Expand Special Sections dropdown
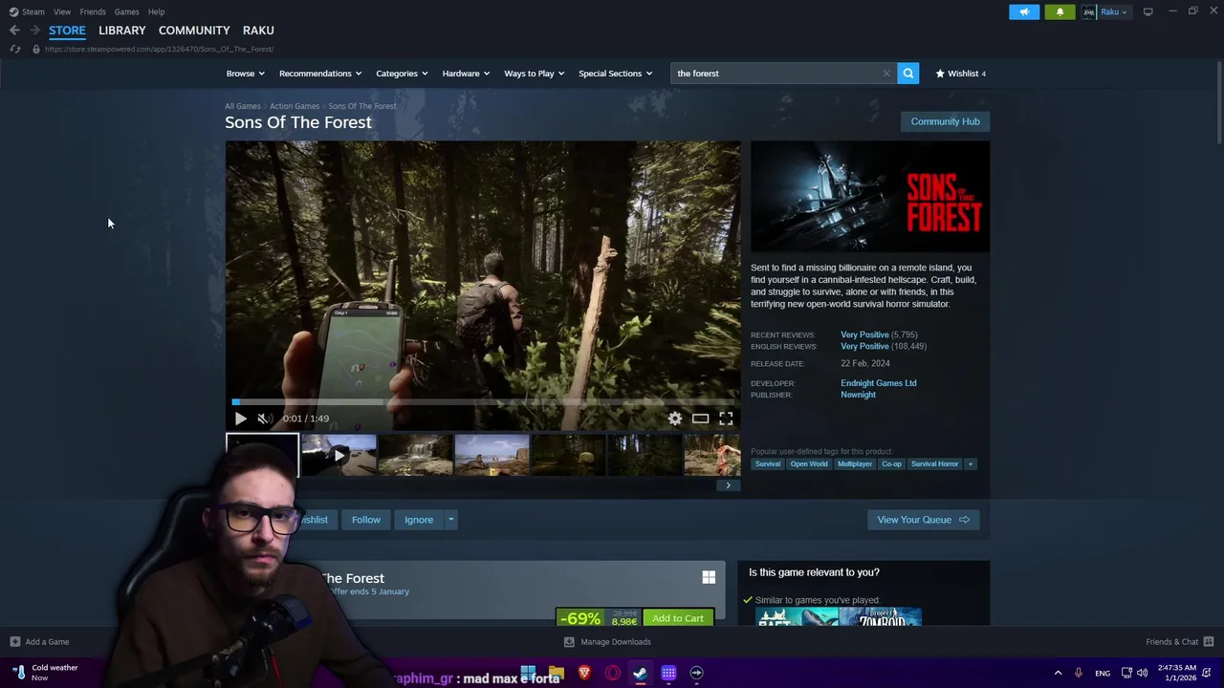The width and height of the screenshot is (1224, 688). (615, 73)
